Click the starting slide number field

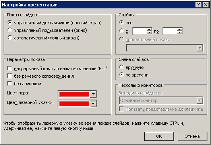pos(140,31)
